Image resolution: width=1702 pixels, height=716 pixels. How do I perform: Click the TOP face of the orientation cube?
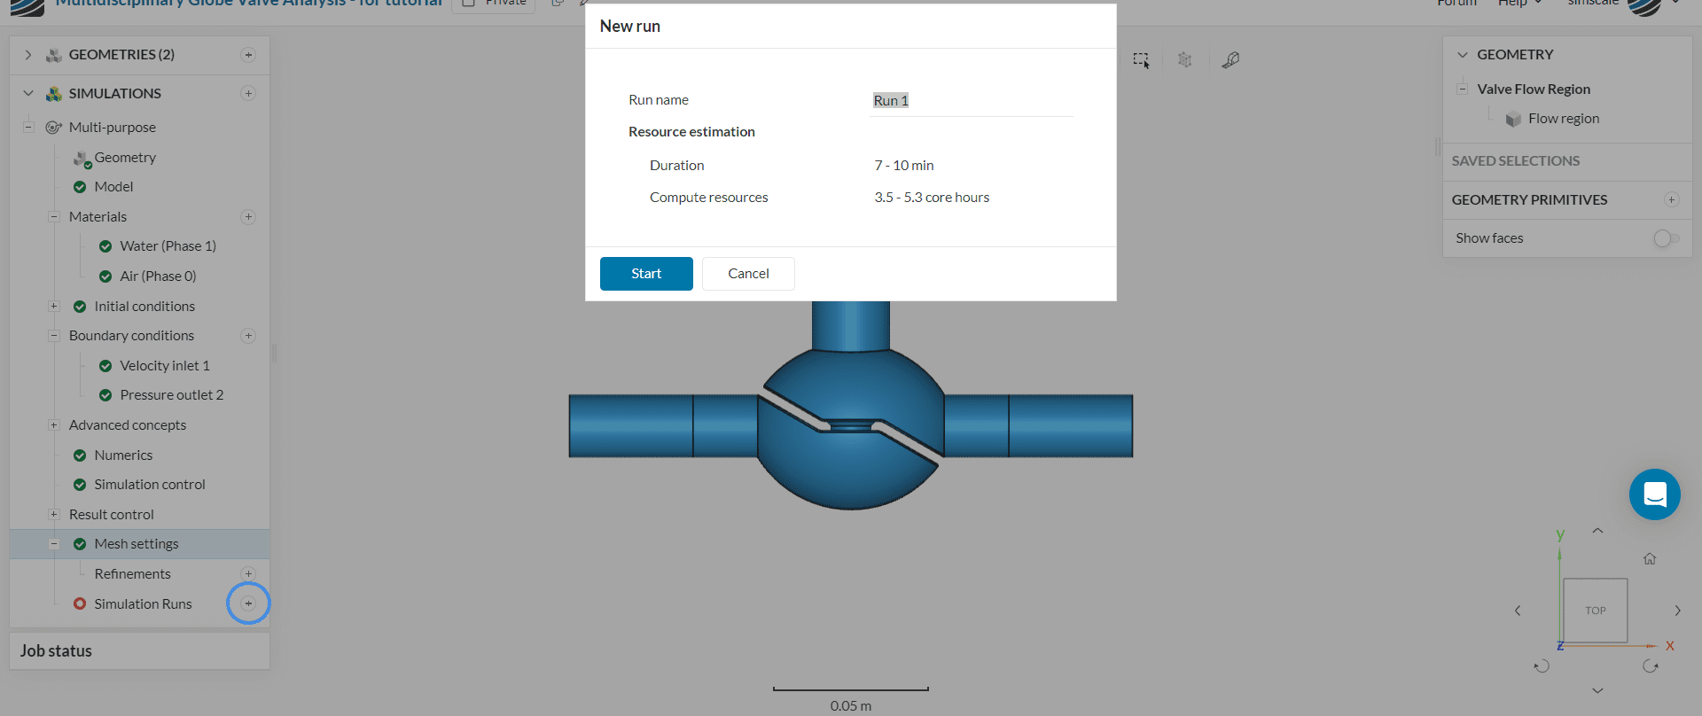1595,611
